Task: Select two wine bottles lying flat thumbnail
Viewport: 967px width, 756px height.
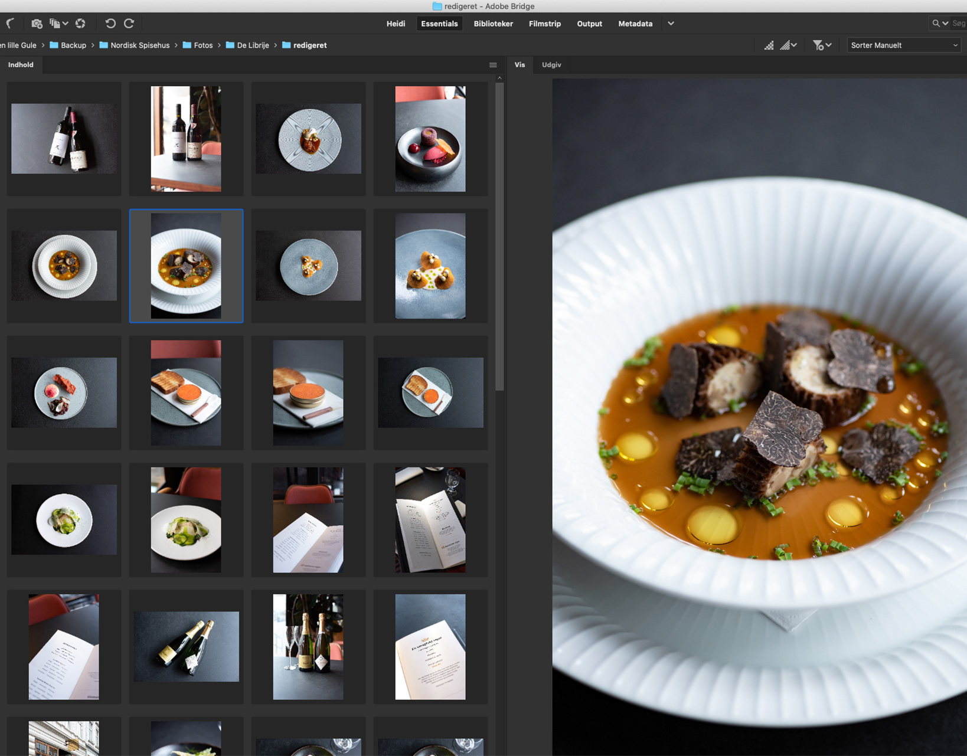Action: [64, 139]
